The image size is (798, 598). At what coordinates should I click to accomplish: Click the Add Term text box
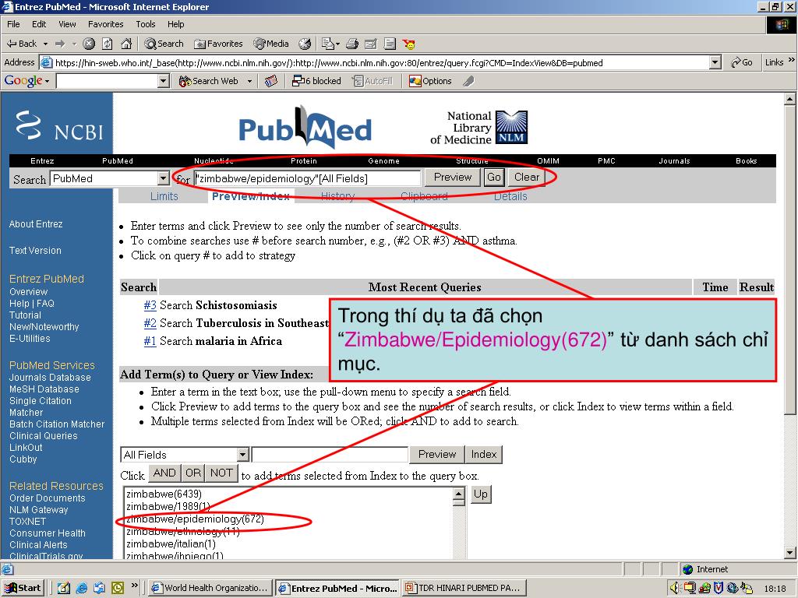click(x=330, y=455)
